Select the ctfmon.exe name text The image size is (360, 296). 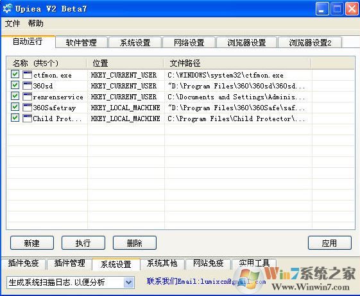(x=53, y=75)
